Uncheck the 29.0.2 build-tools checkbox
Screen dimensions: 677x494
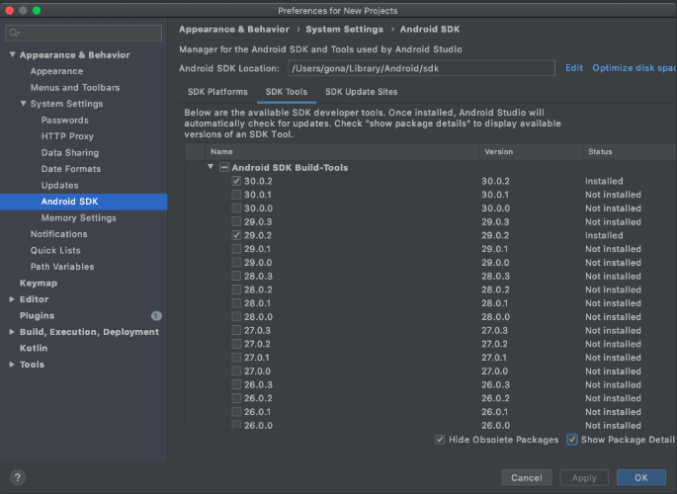point(236,235)
